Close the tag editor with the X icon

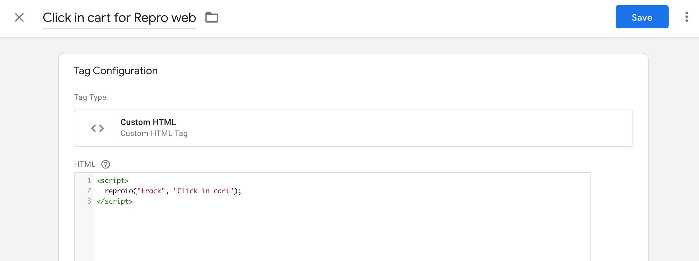(x=19, y=17)
